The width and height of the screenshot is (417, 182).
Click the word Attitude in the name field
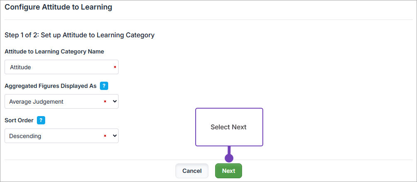point(20,67)
